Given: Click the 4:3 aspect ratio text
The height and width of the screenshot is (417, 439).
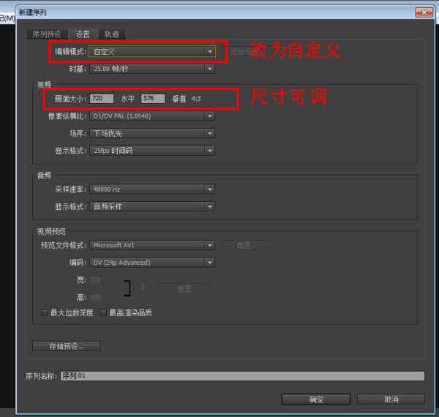Looking at the screenshot, I should coord(196,99).
